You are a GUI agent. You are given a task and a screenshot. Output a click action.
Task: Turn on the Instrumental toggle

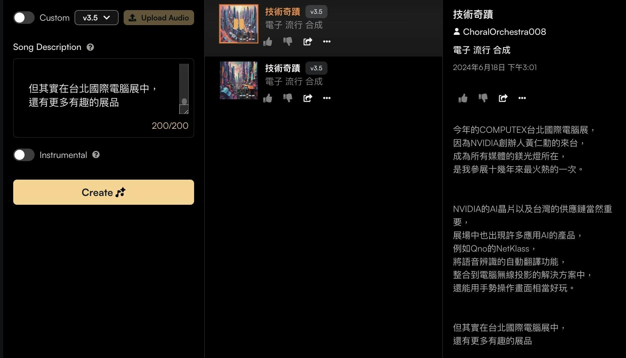point(24,155)
